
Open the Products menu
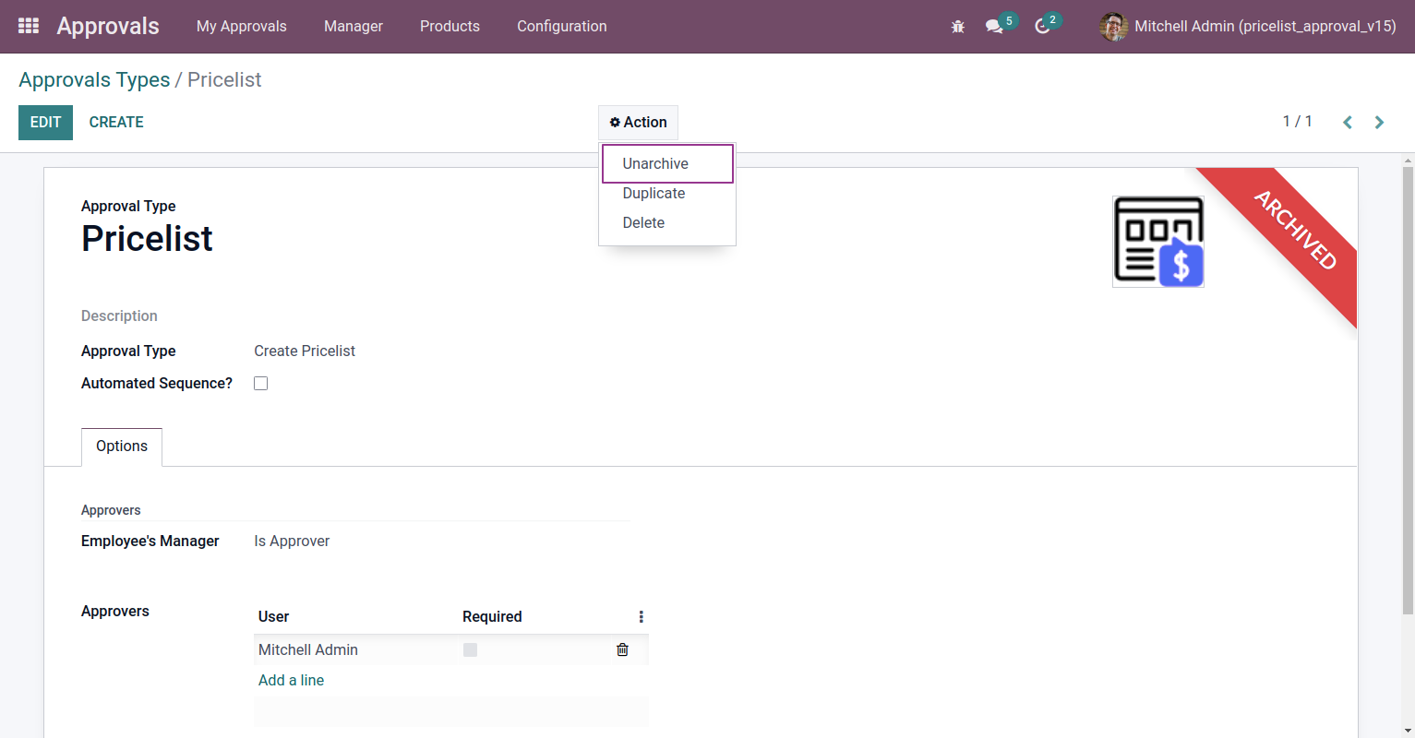[450, 26]
